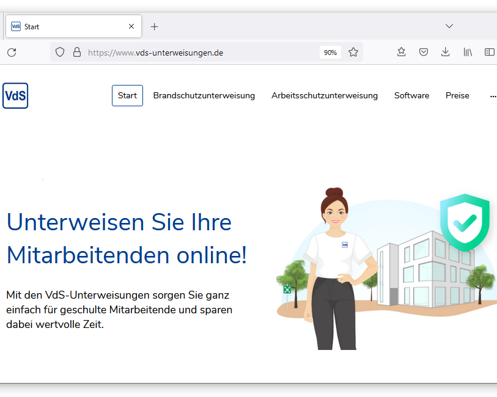The image size is (497, 397).
Task: Go to the Arbeitsschutzunterweisung page
Action: click(x=324, y=95)
